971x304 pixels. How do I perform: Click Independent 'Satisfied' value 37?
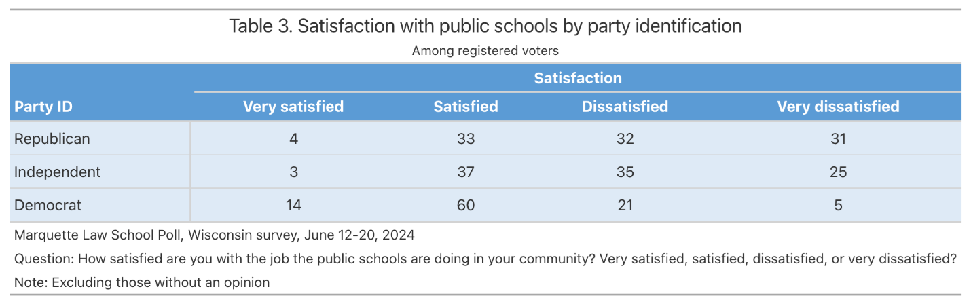point(466,172)
